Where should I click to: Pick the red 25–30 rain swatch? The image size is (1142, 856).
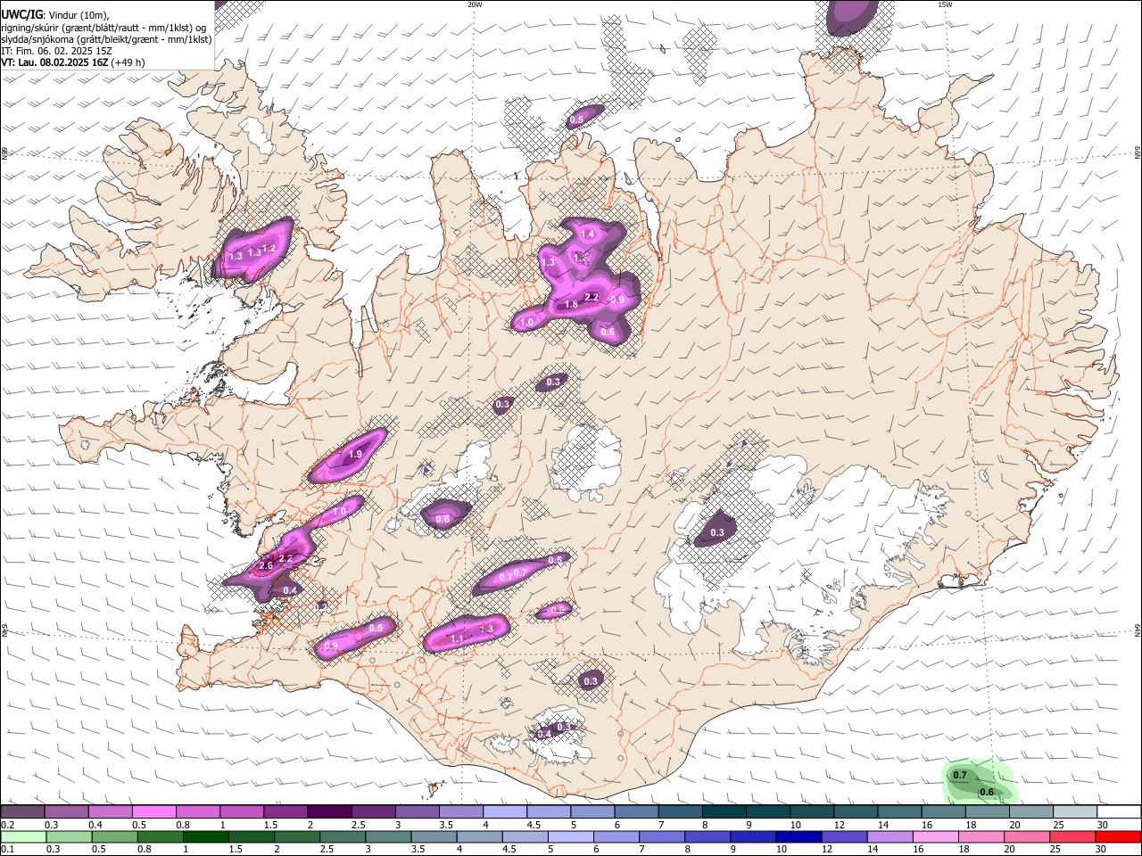pos(1072,836)
